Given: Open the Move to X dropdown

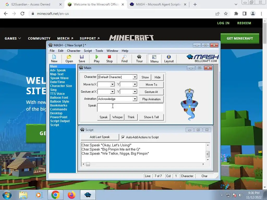Looking at the screenshot, I should click(112, 84).
